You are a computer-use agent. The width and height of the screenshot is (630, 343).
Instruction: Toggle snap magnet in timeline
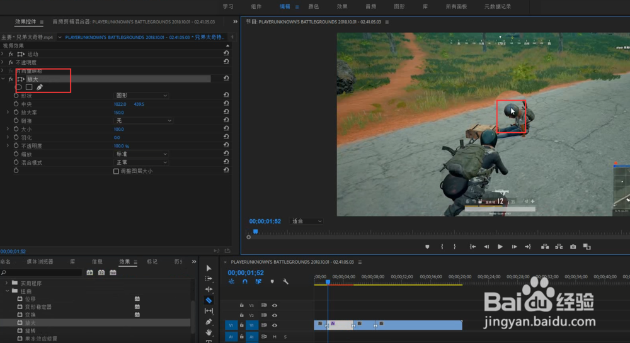[244, 281]
